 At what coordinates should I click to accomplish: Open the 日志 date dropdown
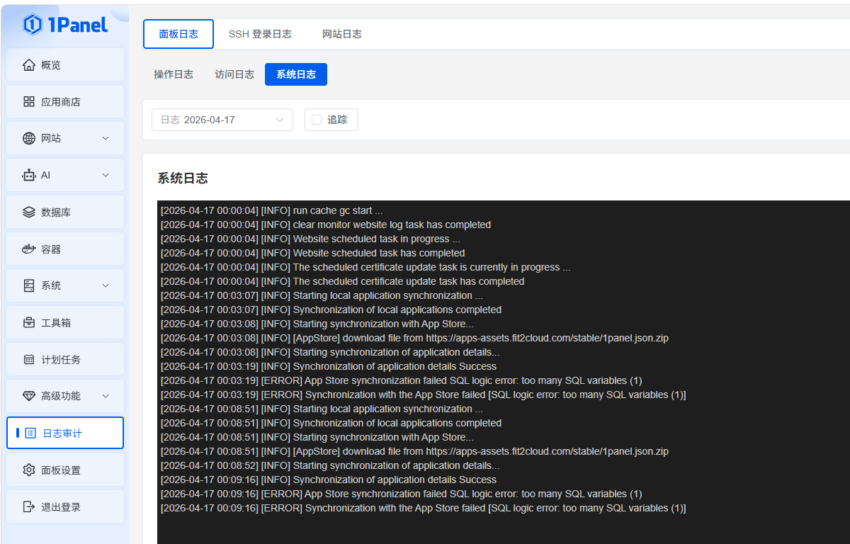point(222,120)
